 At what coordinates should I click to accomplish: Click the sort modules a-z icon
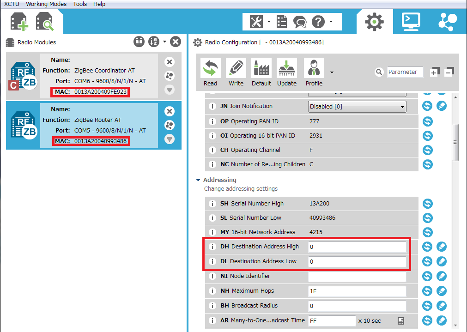(154, 42)
